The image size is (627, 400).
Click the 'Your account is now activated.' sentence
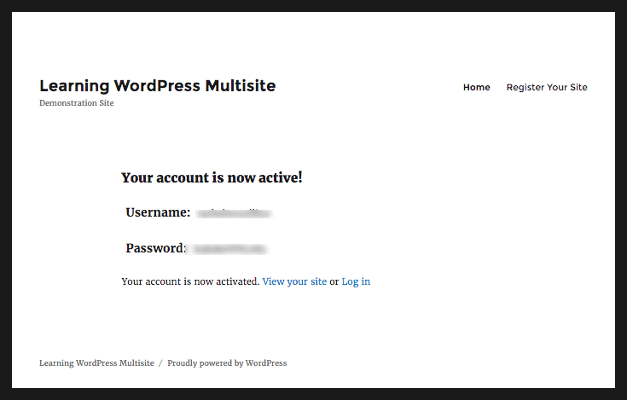click(190, 281)
